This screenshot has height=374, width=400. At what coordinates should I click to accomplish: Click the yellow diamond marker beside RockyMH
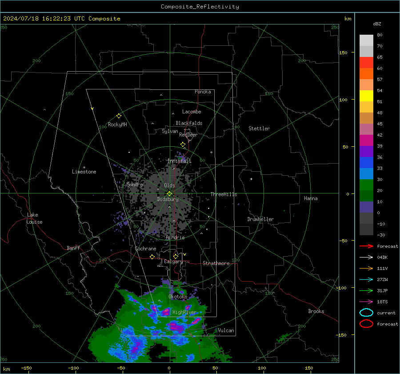coord(119,116)
